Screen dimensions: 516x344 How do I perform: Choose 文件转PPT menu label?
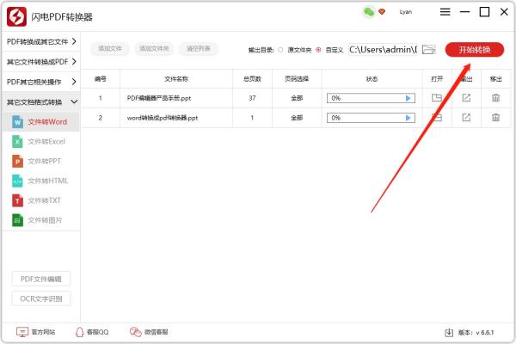pos(45,162)
